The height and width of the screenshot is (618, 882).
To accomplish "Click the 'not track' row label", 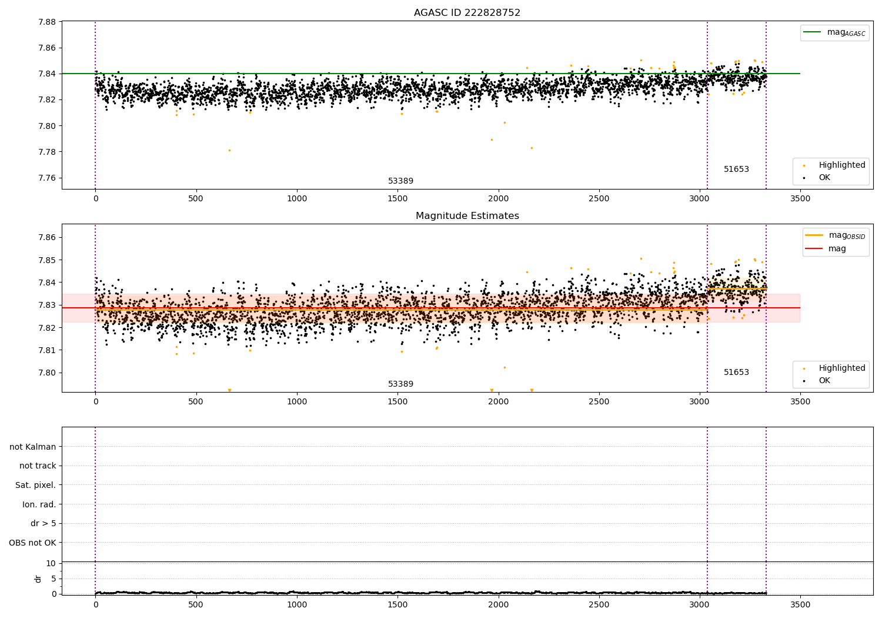I will pos(38,466).
